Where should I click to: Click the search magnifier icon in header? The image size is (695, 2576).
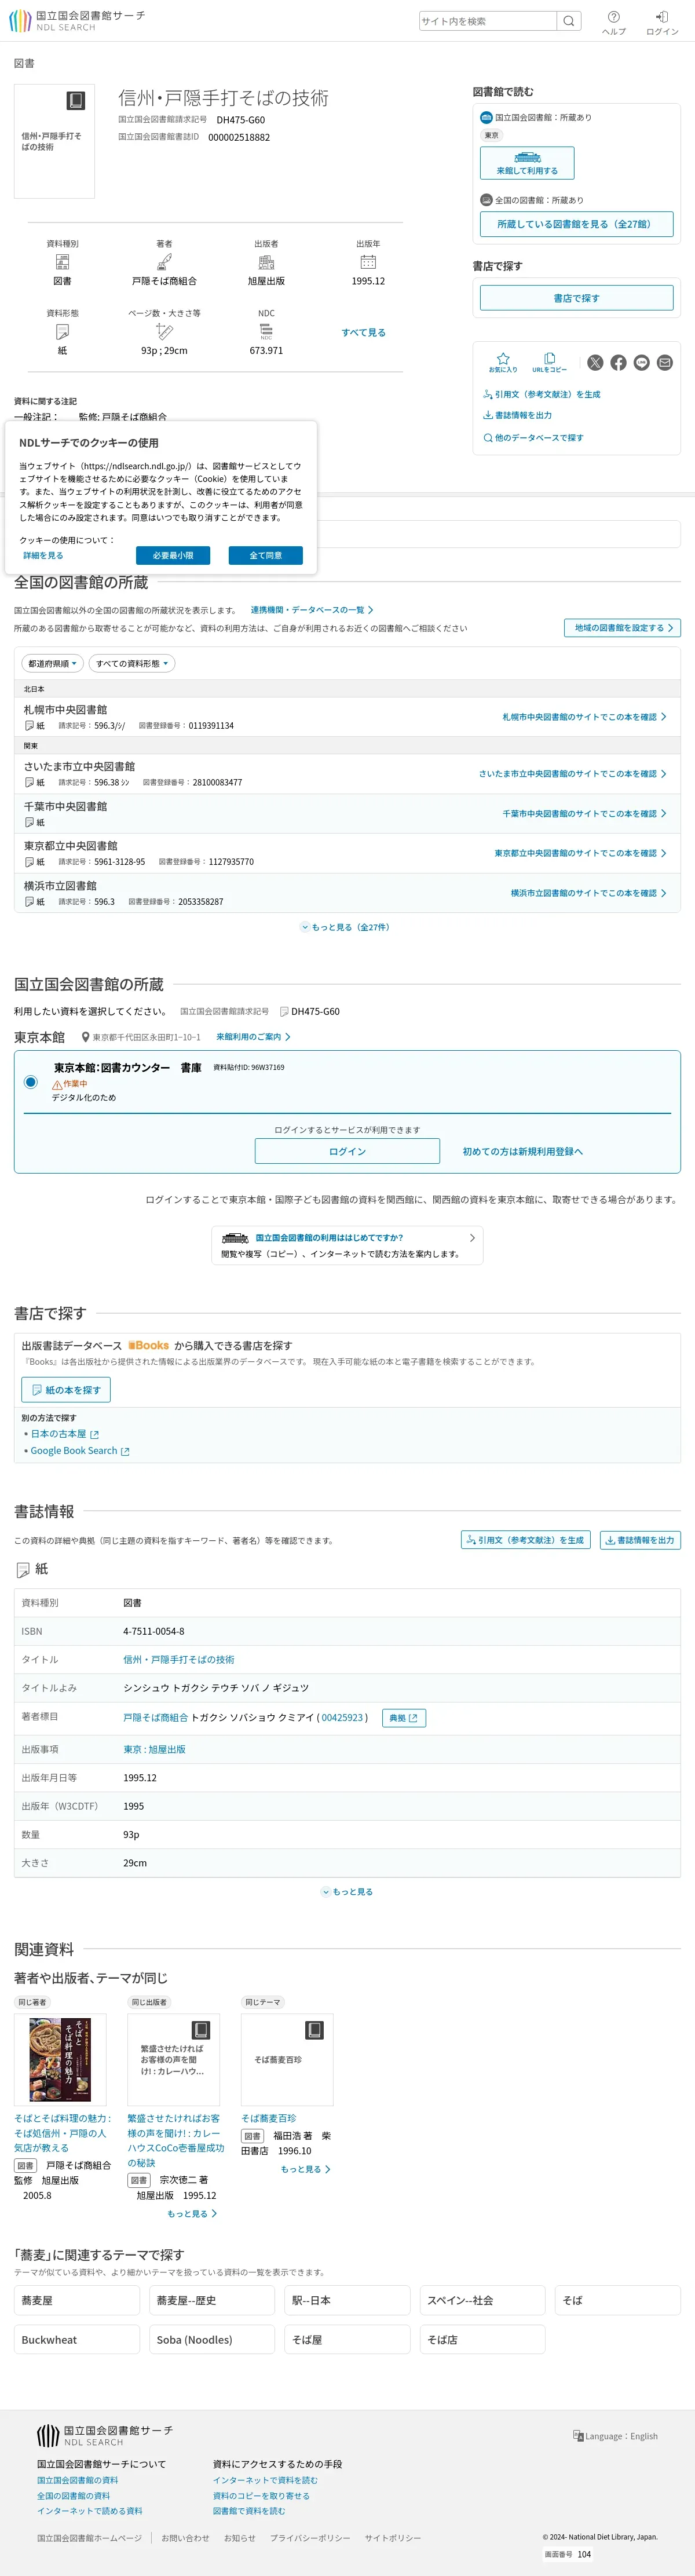coord(569,21)
